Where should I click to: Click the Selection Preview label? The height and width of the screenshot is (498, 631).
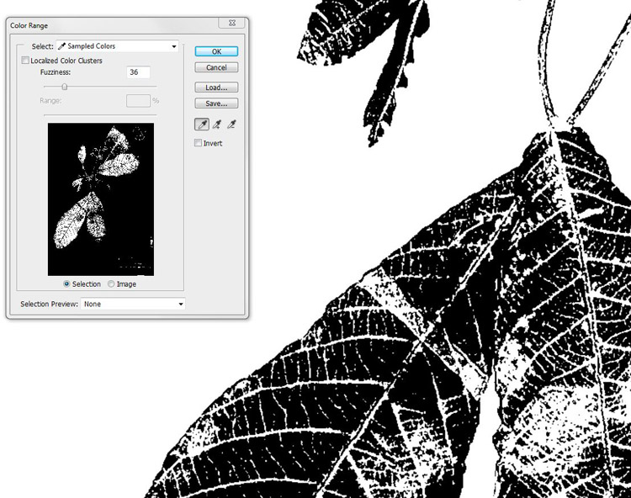coord(49,305)
